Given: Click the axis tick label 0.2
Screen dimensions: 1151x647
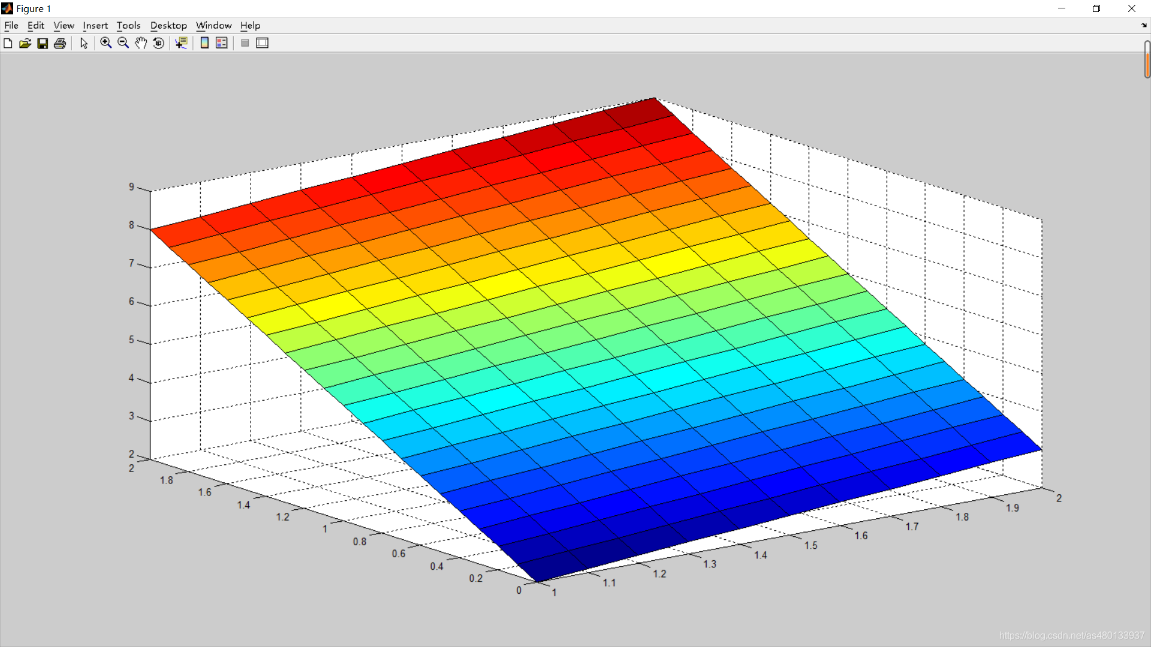Looking at the screenshot, I should [476, 579].
